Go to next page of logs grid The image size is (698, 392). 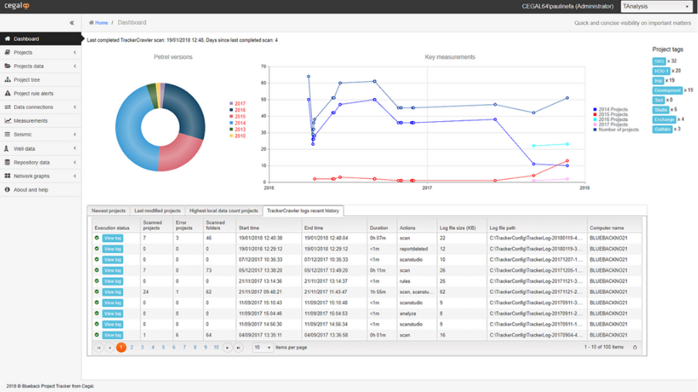pyautogui.click(x=228, y=347)
